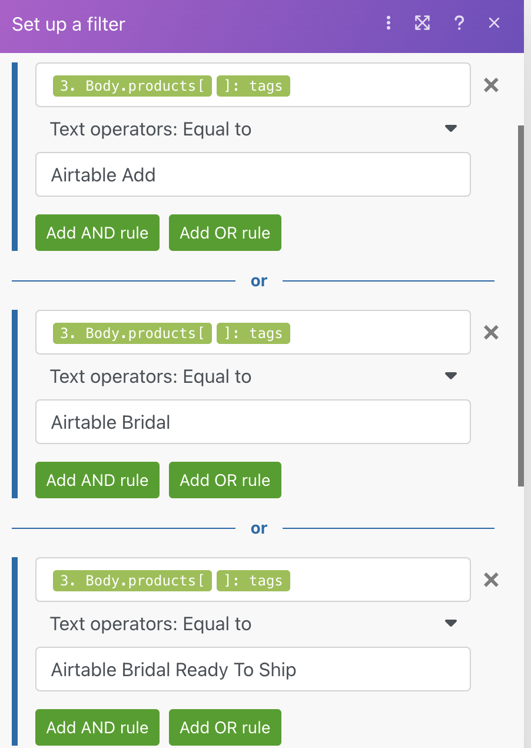Click Add OR rule under Bridal Ready To Ship
The width and height of the screenshot is (531, 748).
pyautogui.click(x=225, y=727)
